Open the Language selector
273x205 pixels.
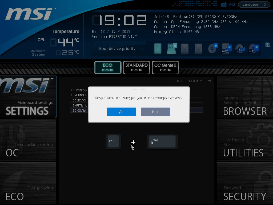pyautogui.click(x=250, y=5)
